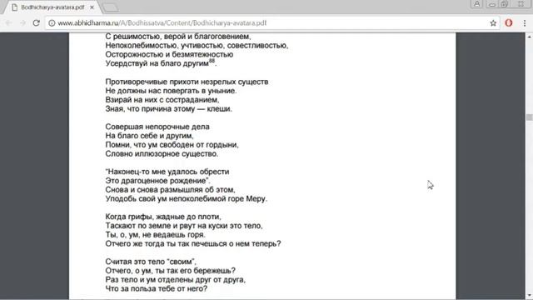The width and height of the screenshot is (533, 300).
Task: Click the line 'На благо себе и другим,'
Action: coord(149,136)
